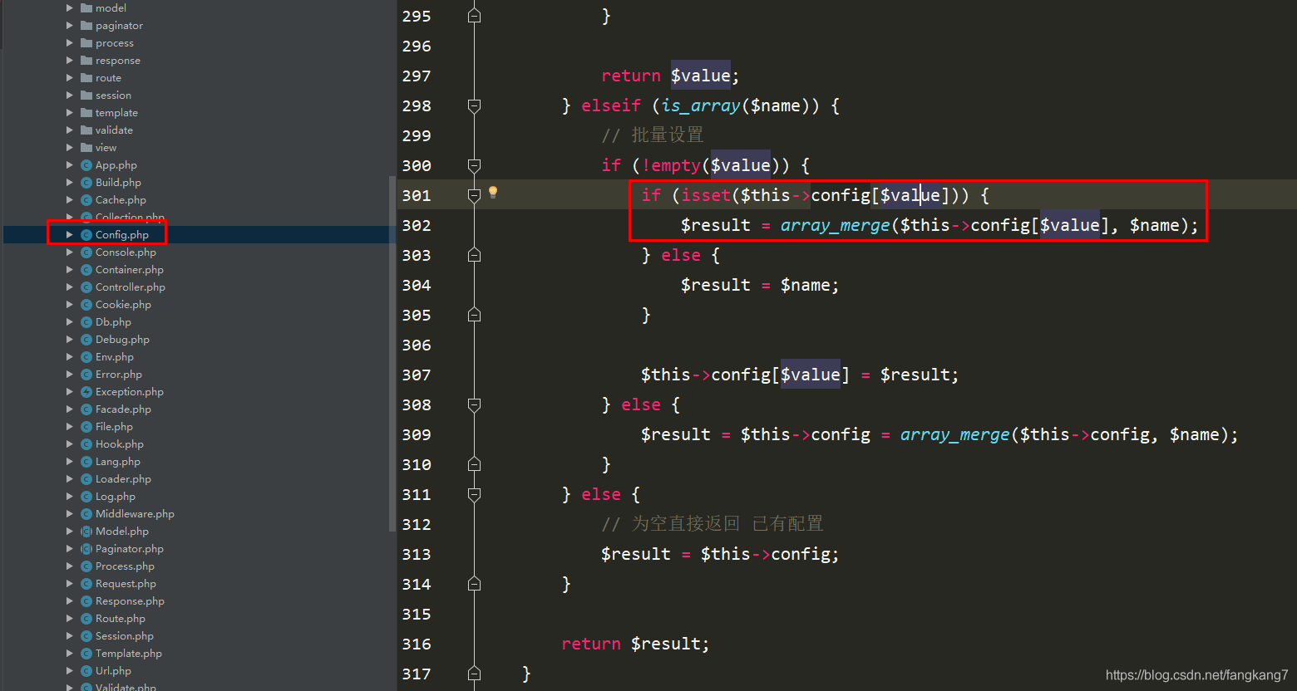Viewport: 1297px width, 691px height.
Task: Expand the Collection.php file arrow
Action: pyautogui.click(x=70, y=218)
